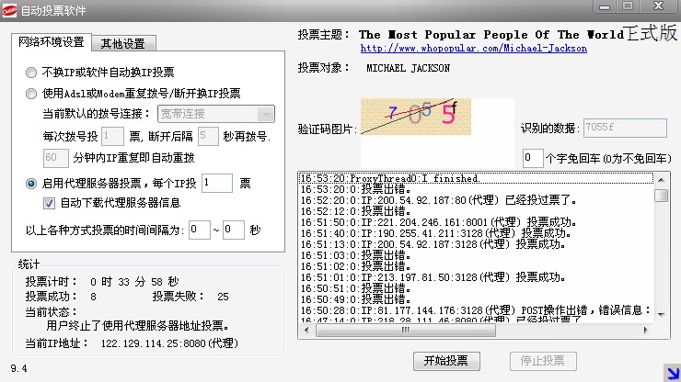Image resolution: width=681 pixels, height=382 pixels.
Task: Close the 自动投票软件 window
Action: [x=658, y=6]
